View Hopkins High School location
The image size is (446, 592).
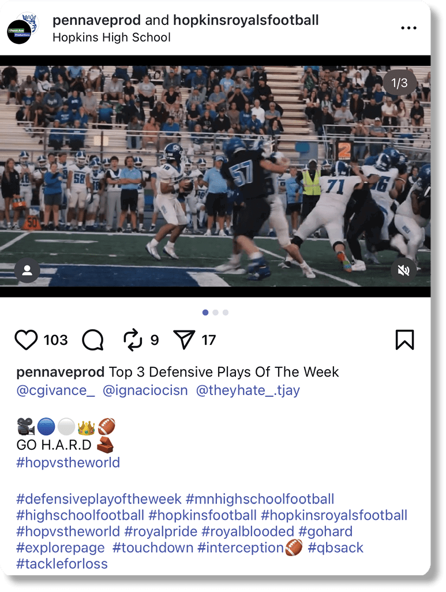tap(111, 38)
